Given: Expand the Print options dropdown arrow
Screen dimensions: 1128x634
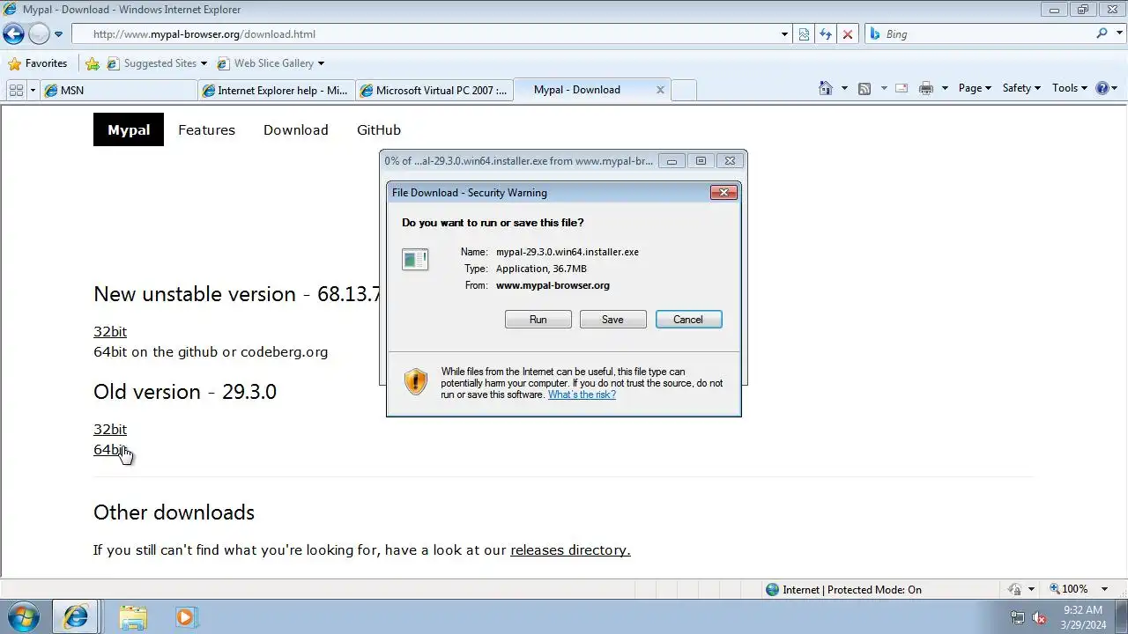Looking at the screenshot, I should click(945, 88).
